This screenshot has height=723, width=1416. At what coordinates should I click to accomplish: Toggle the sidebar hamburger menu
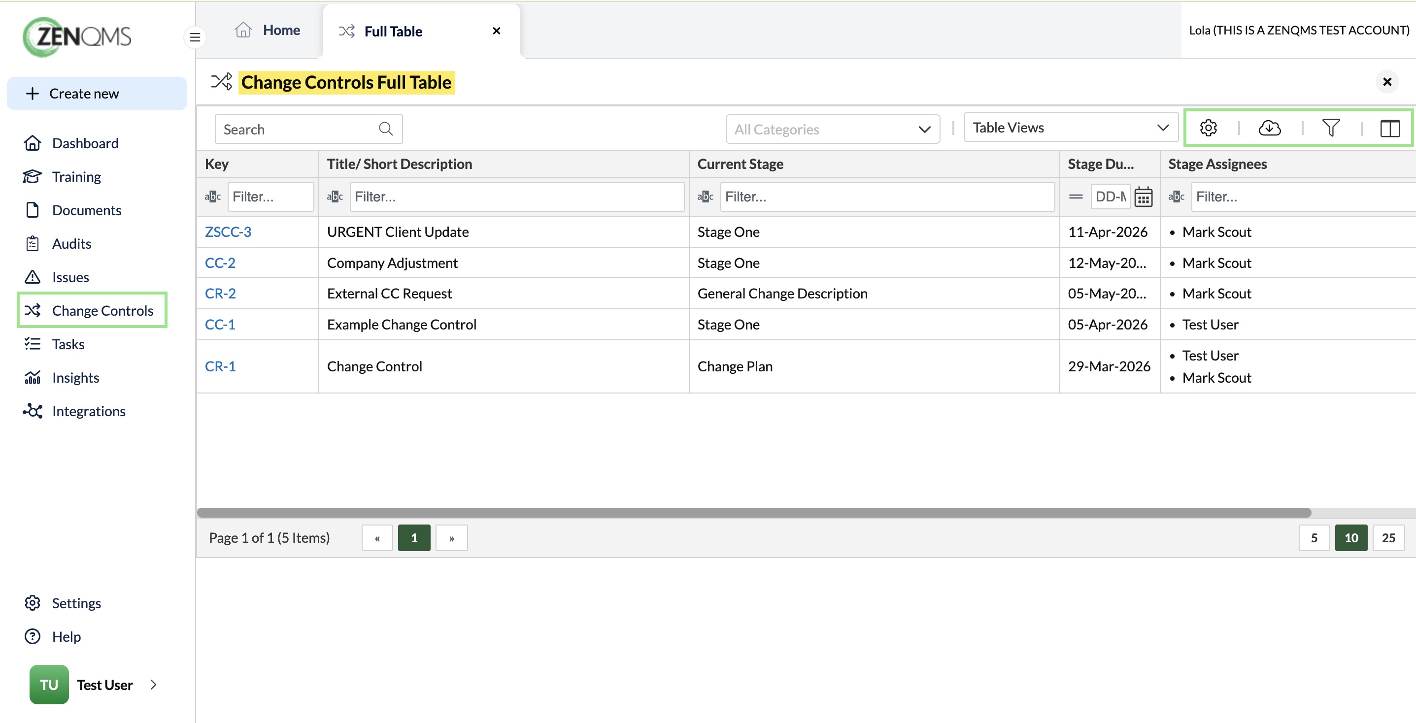[195, 37]
